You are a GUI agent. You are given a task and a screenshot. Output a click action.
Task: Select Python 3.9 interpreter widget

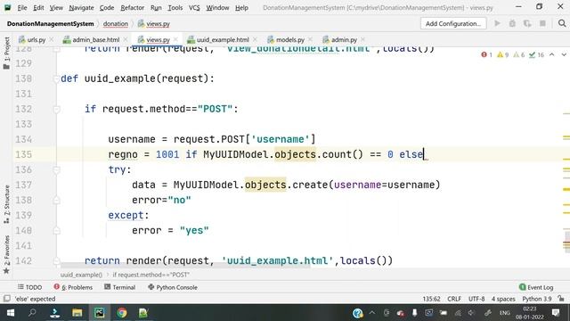537,299
